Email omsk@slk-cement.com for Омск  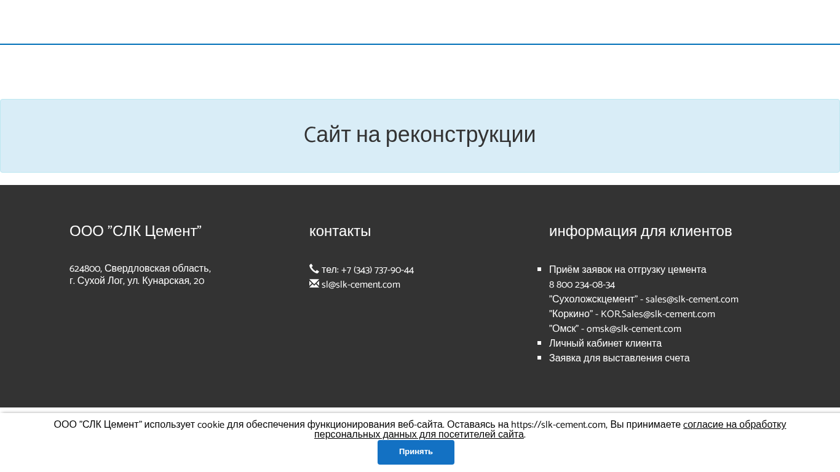[x=634, y=329]
